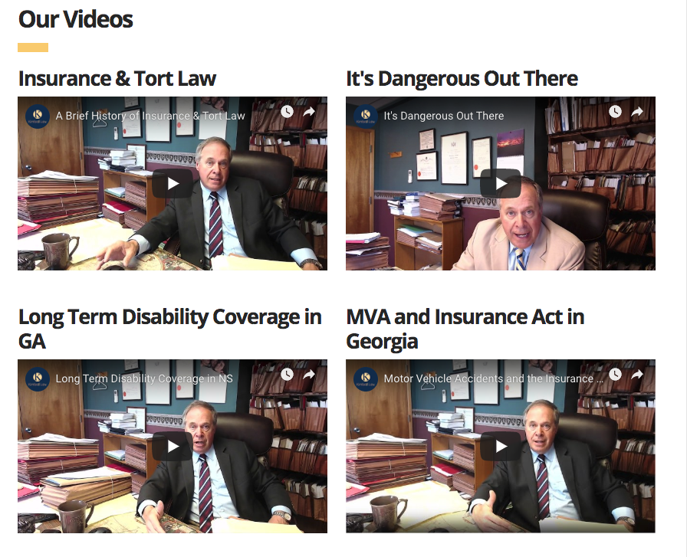Screen dimensions: 687x557
Task: Click Share arrow on Motor Vehicle Accidents video
Action: pos(637,375)
